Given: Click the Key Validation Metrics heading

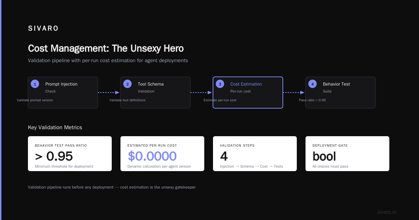Looking at the screenshot, I should (x=55, y=127).
